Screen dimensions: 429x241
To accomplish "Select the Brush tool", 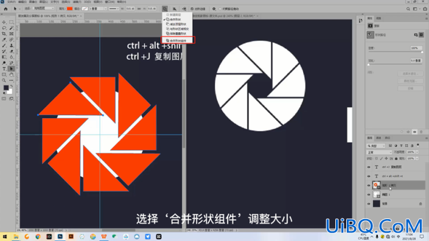I will pos(4,46).
